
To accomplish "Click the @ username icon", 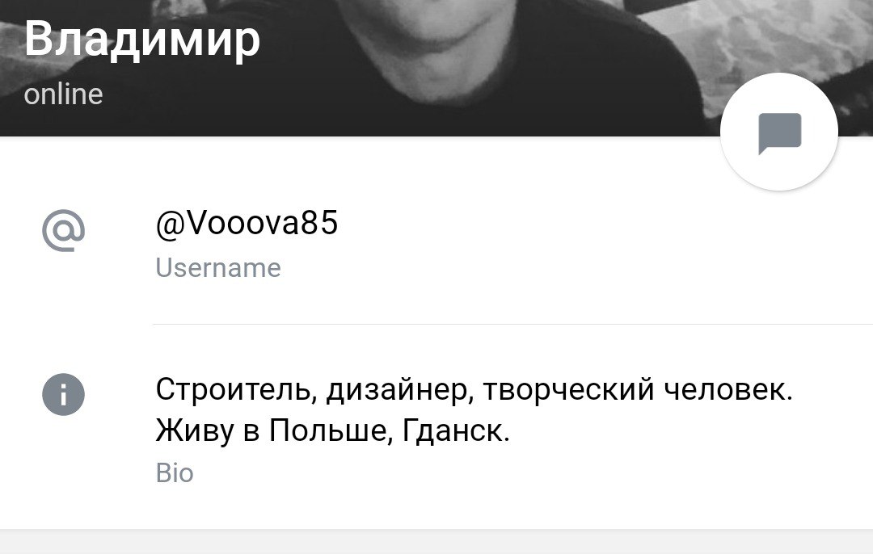I will click(x=64, y=229).
